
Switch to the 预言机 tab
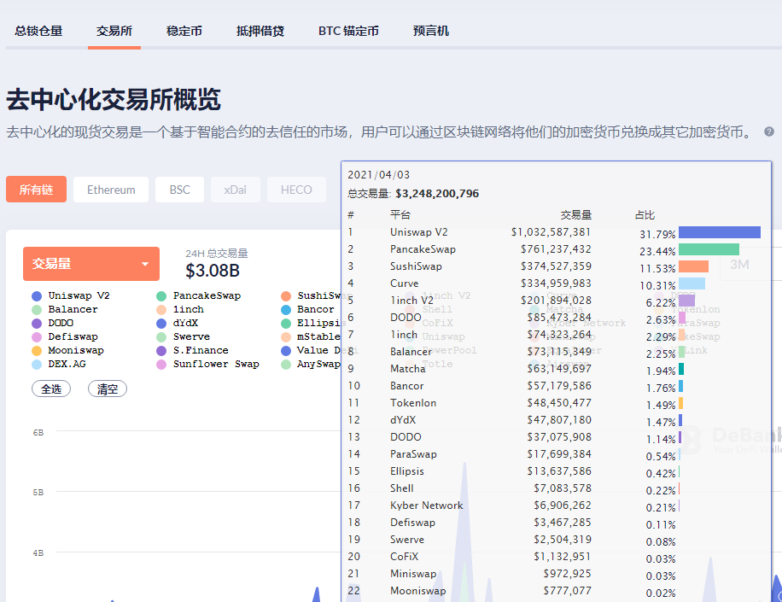tap(431, 31)
